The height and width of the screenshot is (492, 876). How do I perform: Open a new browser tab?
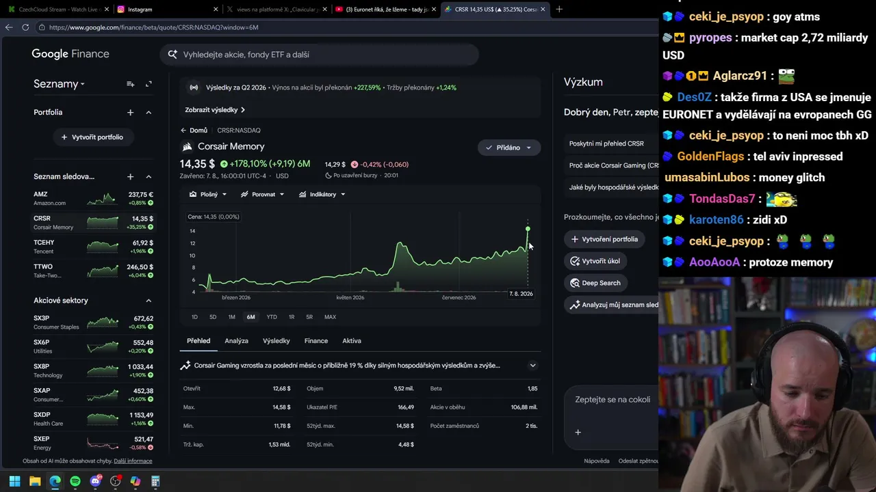pyautogui.click(x=559, y=10)
